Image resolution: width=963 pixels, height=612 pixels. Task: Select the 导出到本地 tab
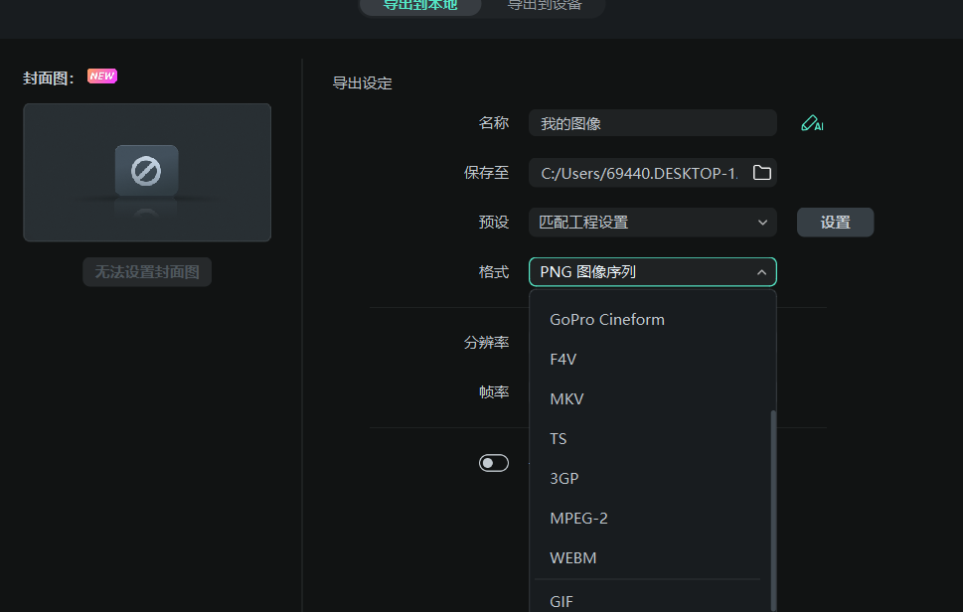[420, 6]
